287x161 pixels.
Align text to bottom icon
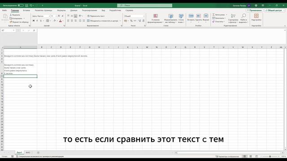75,16
